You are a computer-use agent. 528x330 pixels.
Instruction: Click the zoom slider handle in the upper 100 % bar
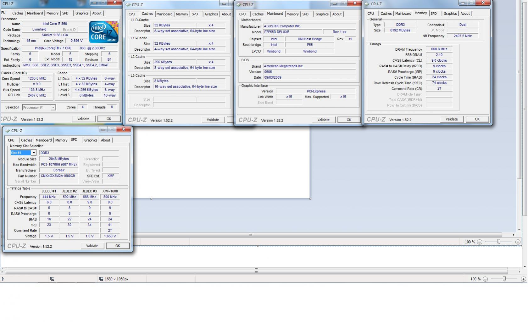click(x=499, y=242)
